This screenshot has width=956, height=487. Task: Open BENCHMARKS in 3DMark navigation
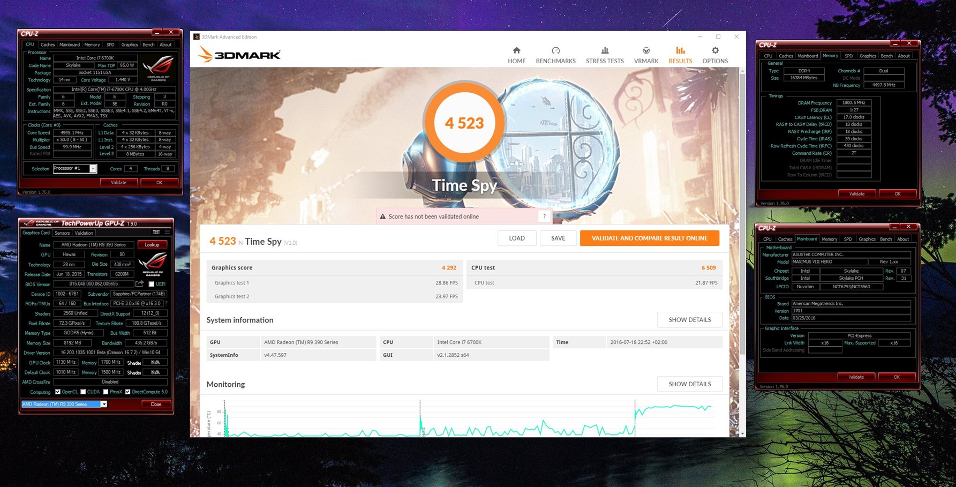tap(555, 55)
